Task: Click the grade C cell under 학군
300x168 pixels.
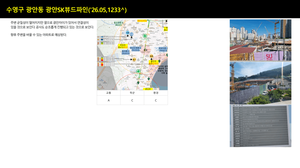Action: (132, 100)
